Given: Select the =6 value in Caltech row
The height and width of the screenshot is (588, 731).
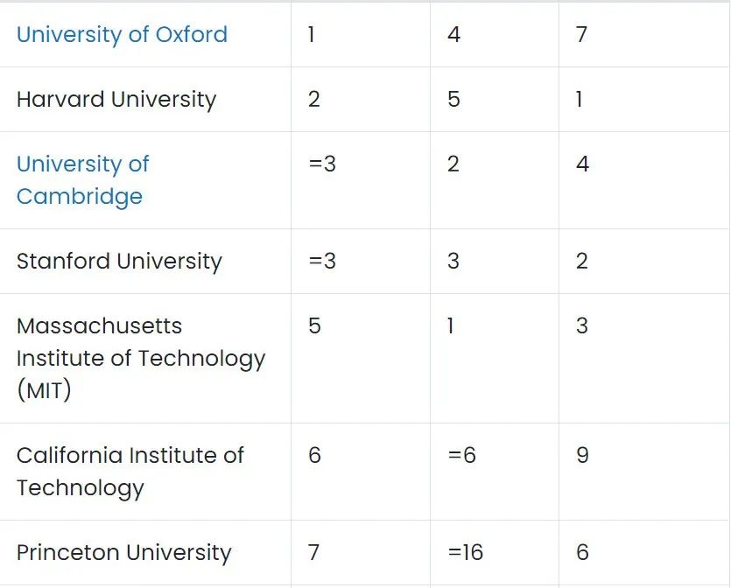Looking at the screenshot, I should [461, 456].
